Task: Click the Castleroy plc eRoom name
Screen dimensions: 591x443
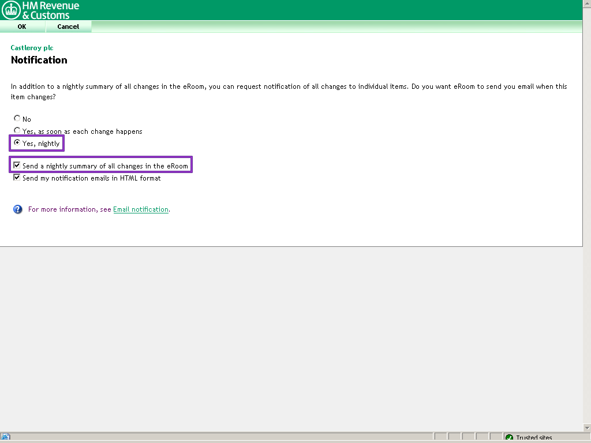Action: pos(32,48)
